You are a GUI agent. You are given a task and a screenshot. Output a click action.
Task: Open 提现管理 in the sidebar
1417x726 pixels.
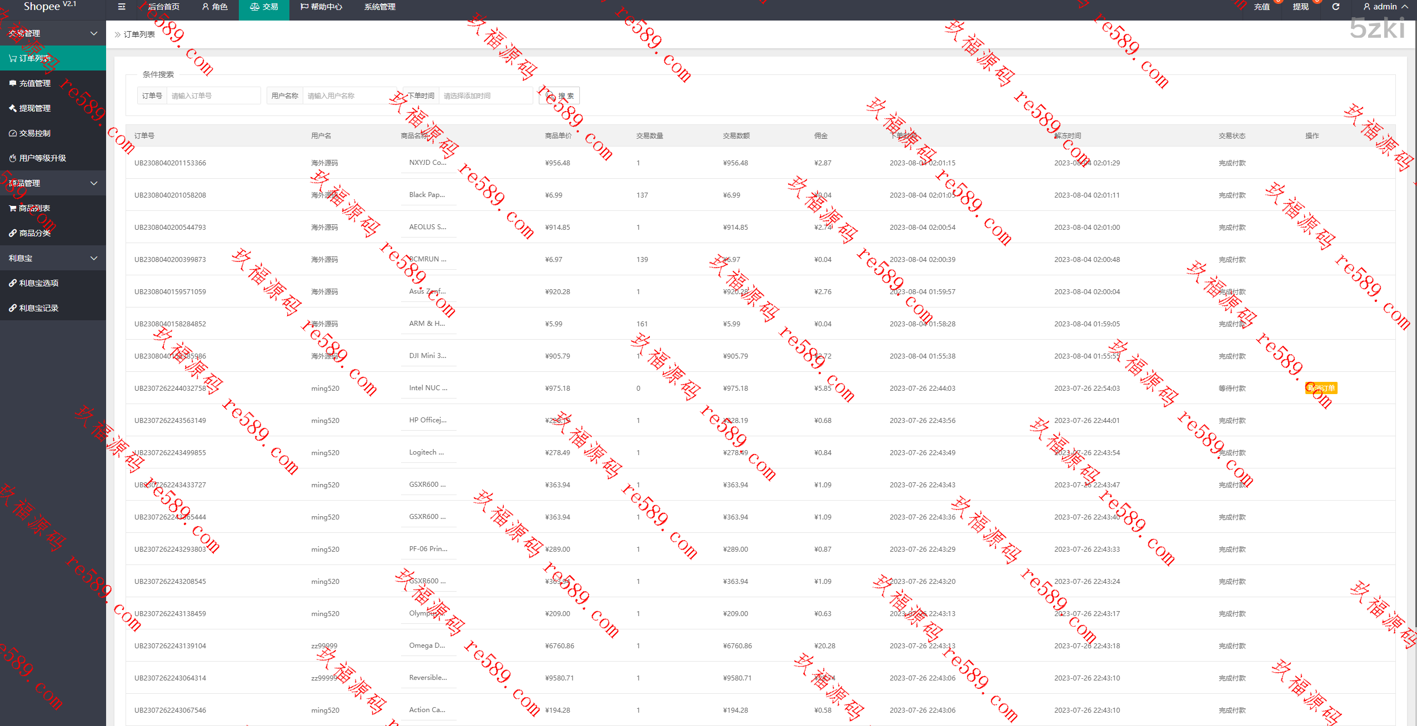point(34,108)
